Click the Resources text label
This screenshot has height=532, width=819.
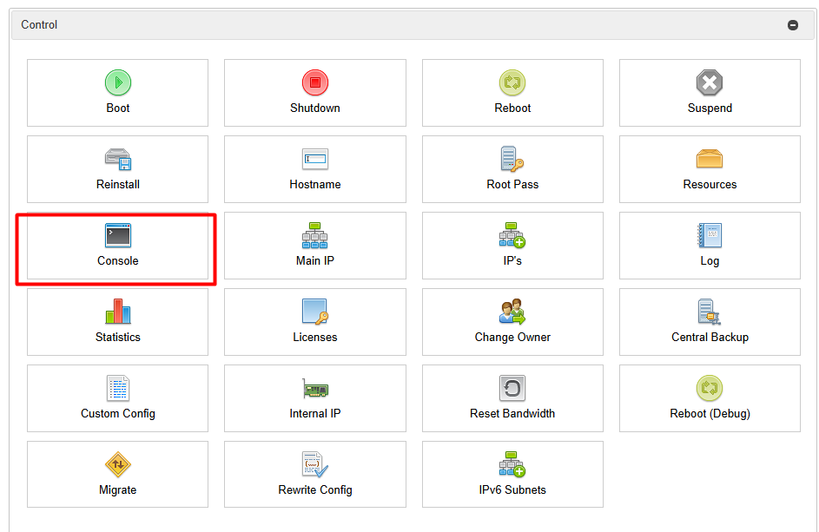coord(710,184)
